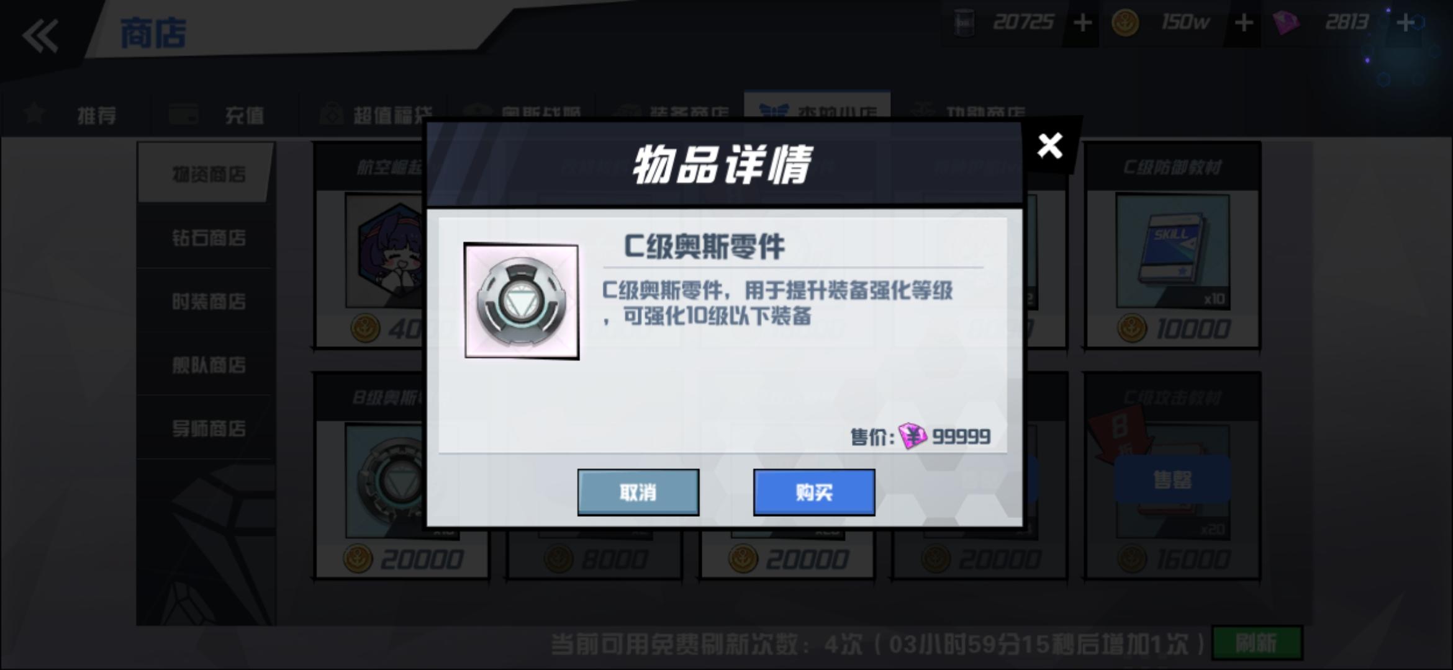Click the green 刷新 refresh button
The image size is (1453, 670).
point(1257,643)
